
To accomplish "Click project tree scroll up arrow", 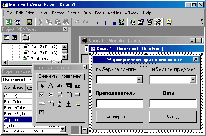I will pyautogui.click(x=64, y=47).
